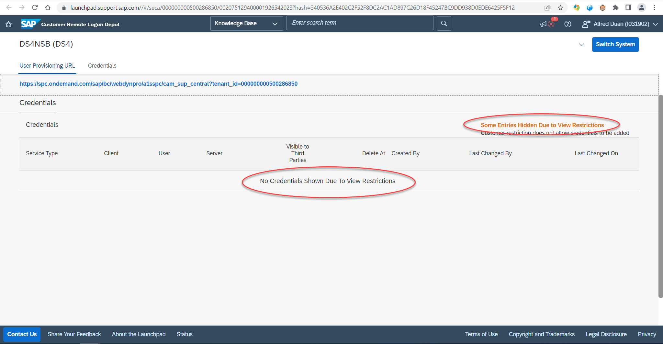
Task: Click the Contact Us button
Action: pos(22,334)
